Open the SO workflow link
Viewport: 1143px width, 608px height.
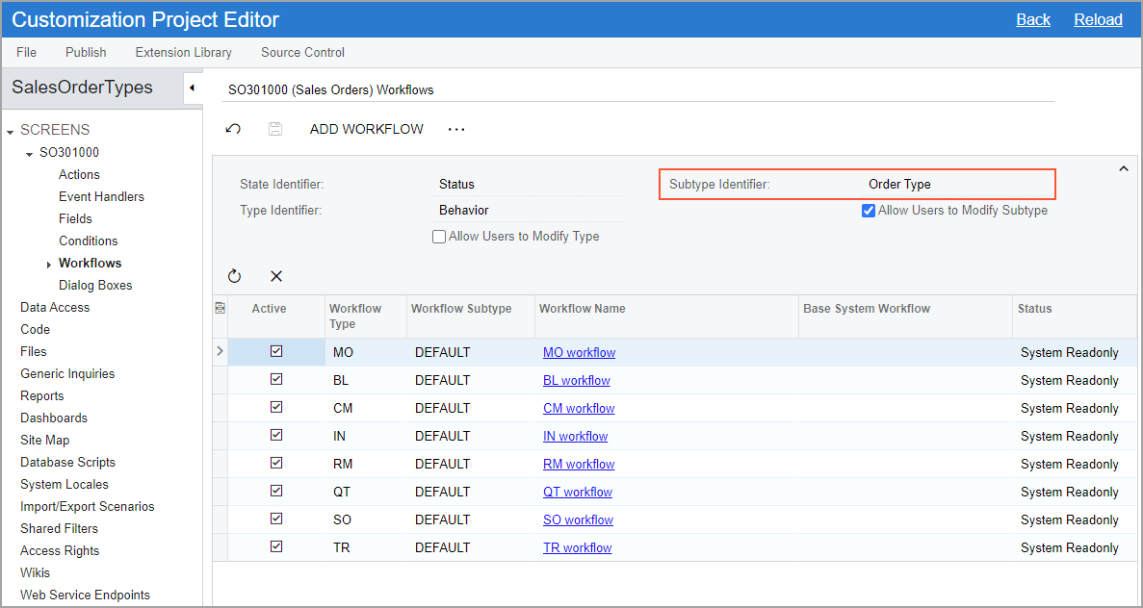click(578, 519)
